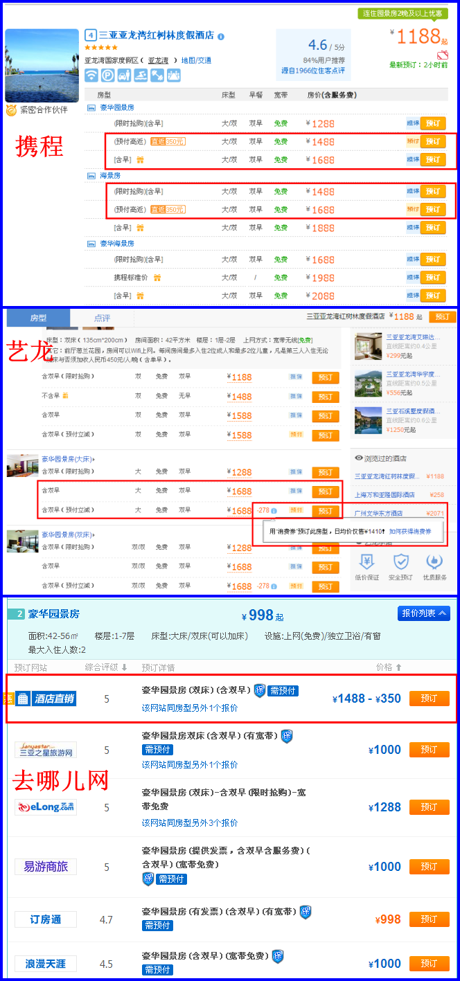Click 该网站同房型另外1个报价 under 酒店直销
The image size is (460, 981).
tap(190, 708)
